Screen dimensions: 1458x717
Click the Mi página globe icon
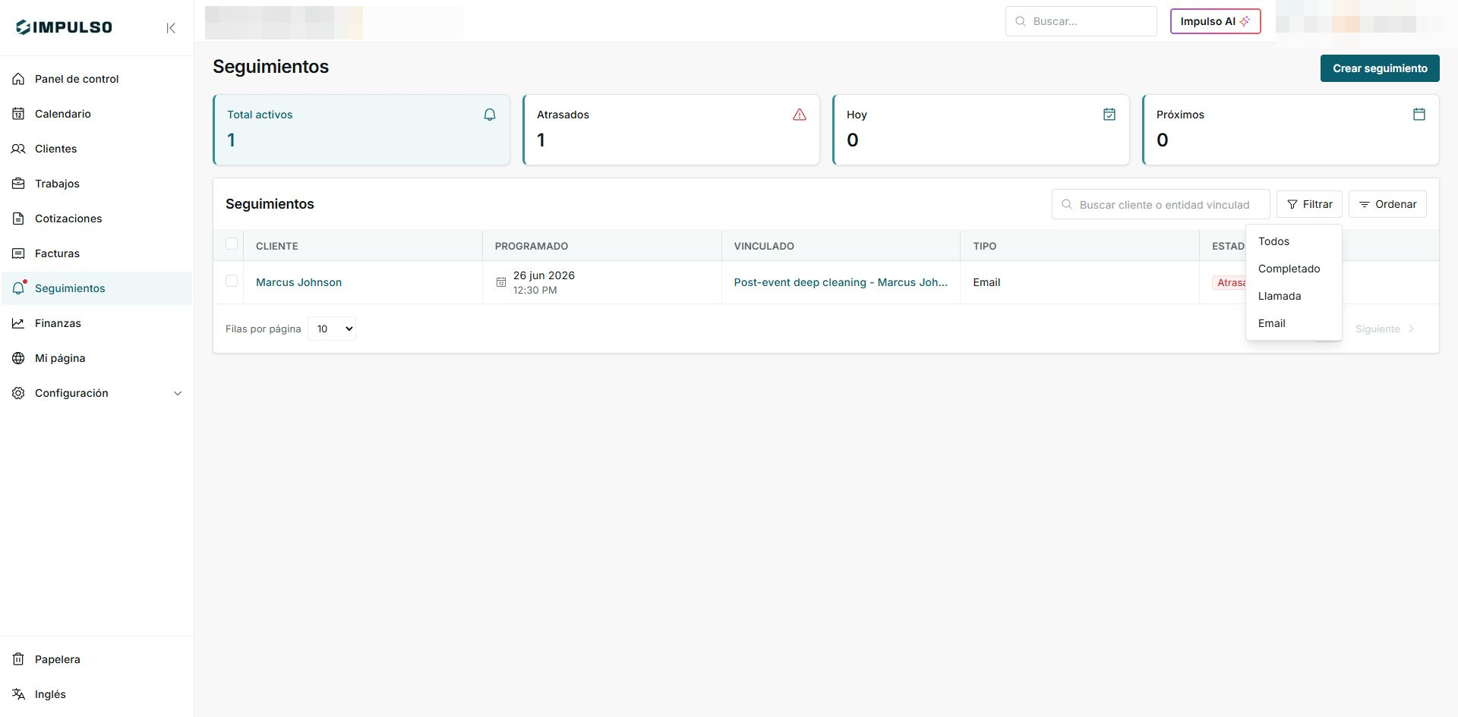coord(18,358)
